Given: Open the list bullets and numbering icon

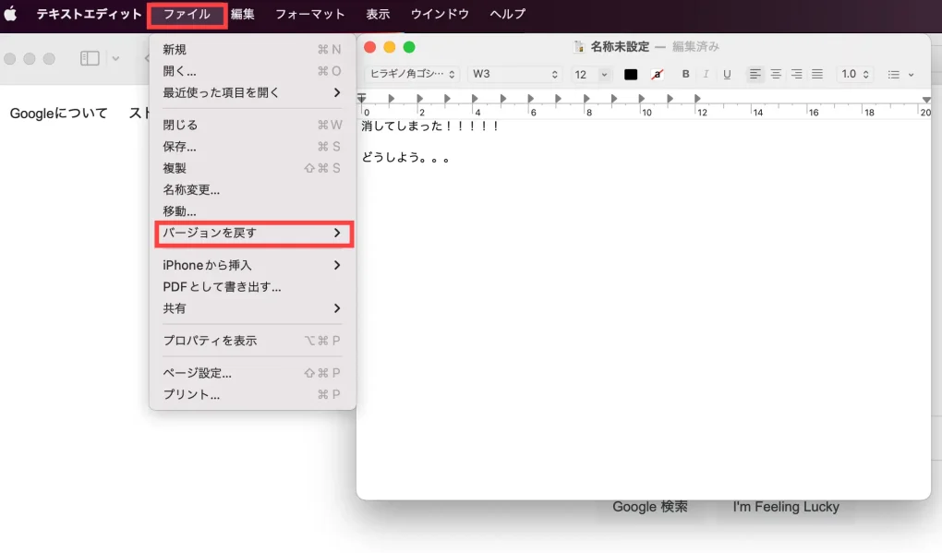Looking at the screenshot, I should (900, 75).
